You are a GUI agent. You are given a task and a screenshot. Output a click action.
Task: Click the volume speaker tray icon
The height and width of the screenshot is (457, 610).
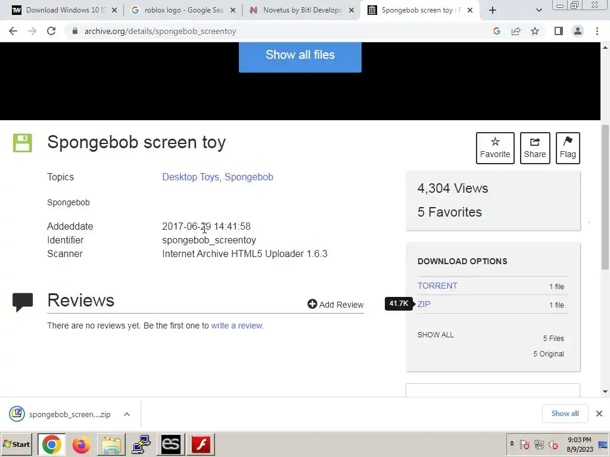[x=553, y=444]
